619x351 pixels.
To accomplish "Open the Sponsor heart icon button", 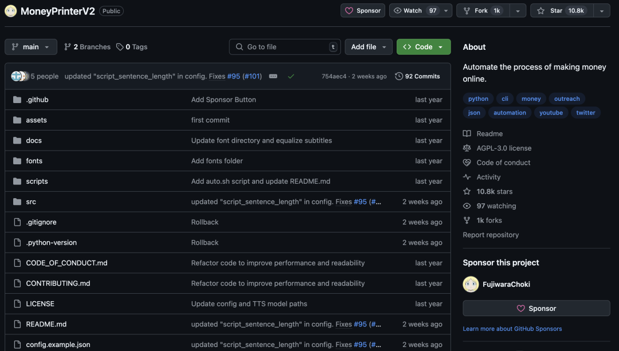I will coord(348,10).
